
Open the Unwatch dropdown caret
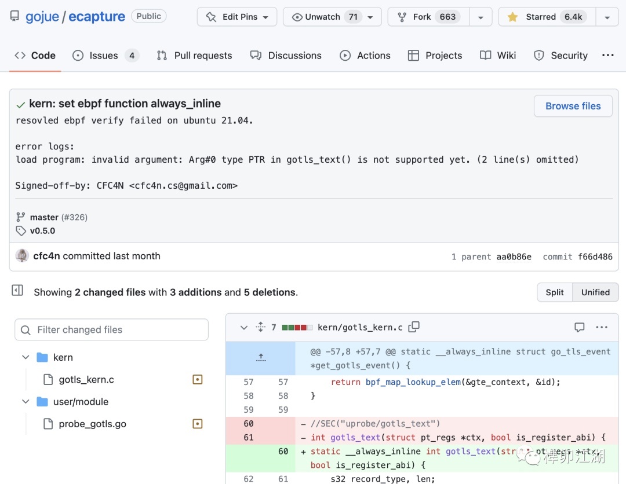[x=370, y=17]
